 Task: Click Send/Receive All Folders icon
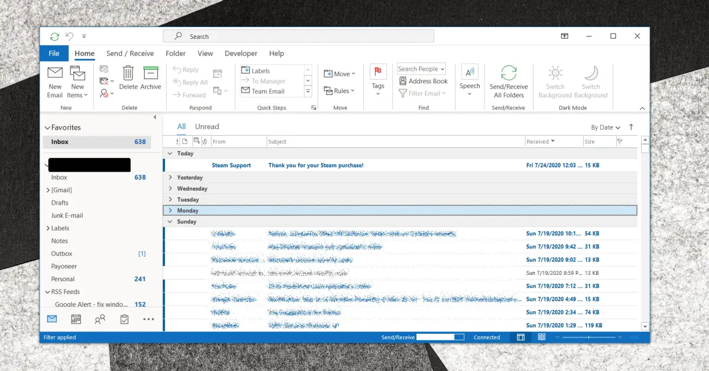(509, 74)
